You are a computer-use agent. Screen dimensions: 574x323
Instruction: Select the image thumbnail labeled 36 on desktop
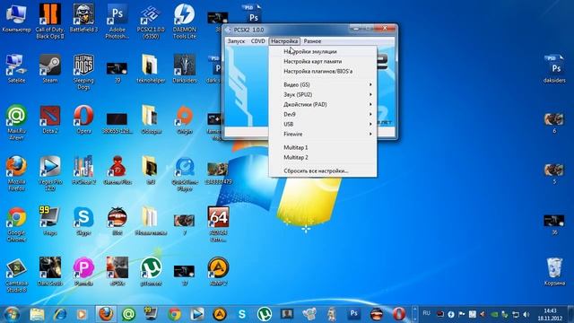click(x=554, y=224)
